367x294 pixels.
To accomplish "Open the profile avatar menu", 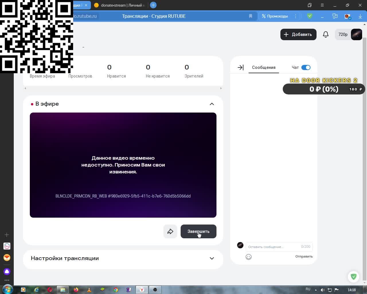I will coord(356,34).
